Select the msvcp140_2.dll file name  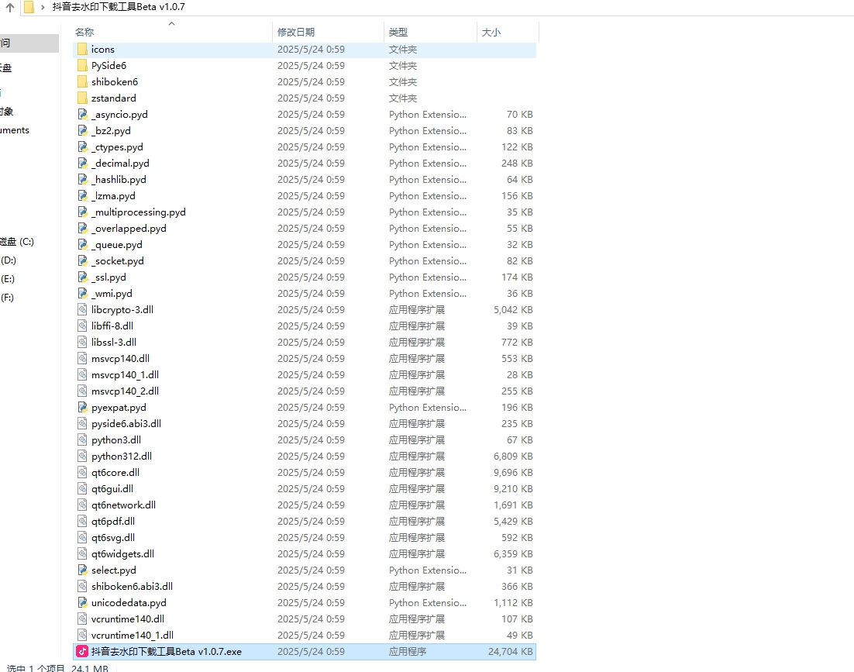click(x=126, y=391)
